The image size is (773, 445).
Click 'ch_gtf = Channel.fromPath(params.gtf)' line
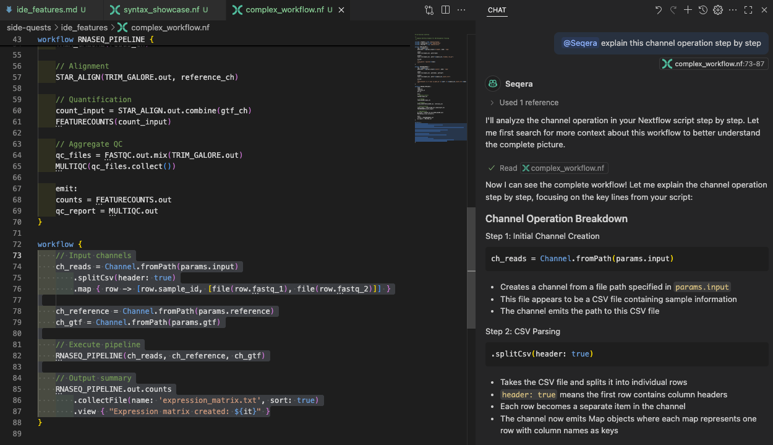coord(137,322)
